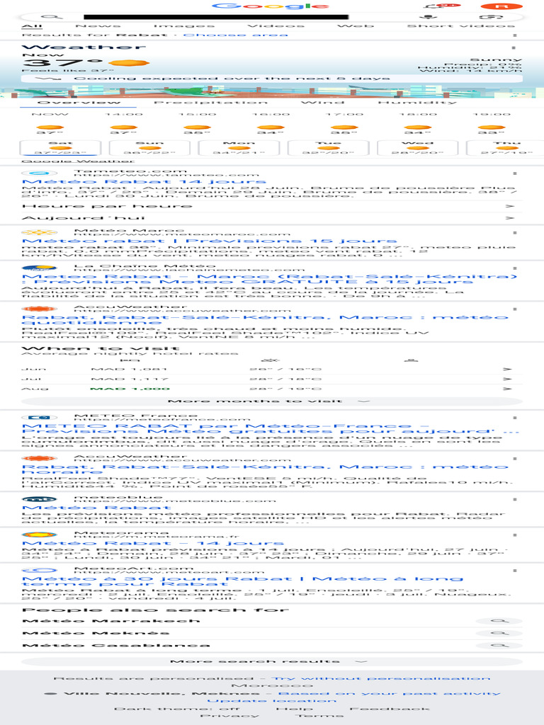Expand 'More months to visit'
Screen dimensions: 544x725
[272, 401]
